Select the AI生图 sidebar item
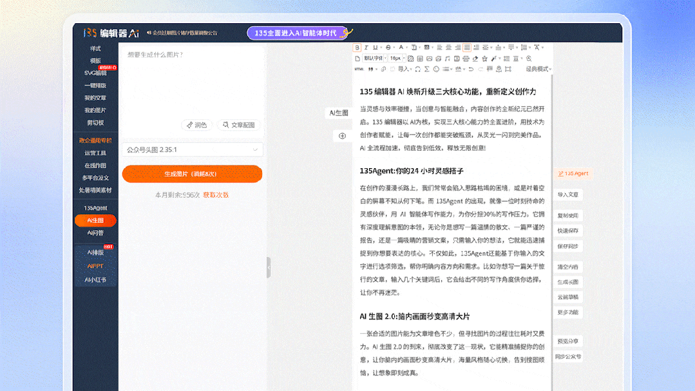The width and height of the screenshot is (695, 391). coord(95,220)
